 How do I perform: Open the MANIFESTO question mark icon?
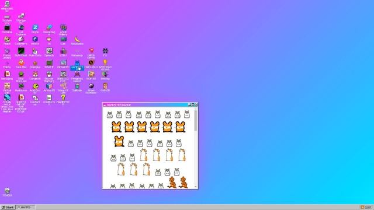tap(63, 100)
